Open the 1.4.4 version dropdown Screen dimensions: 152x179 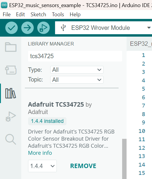pos(42,166)
